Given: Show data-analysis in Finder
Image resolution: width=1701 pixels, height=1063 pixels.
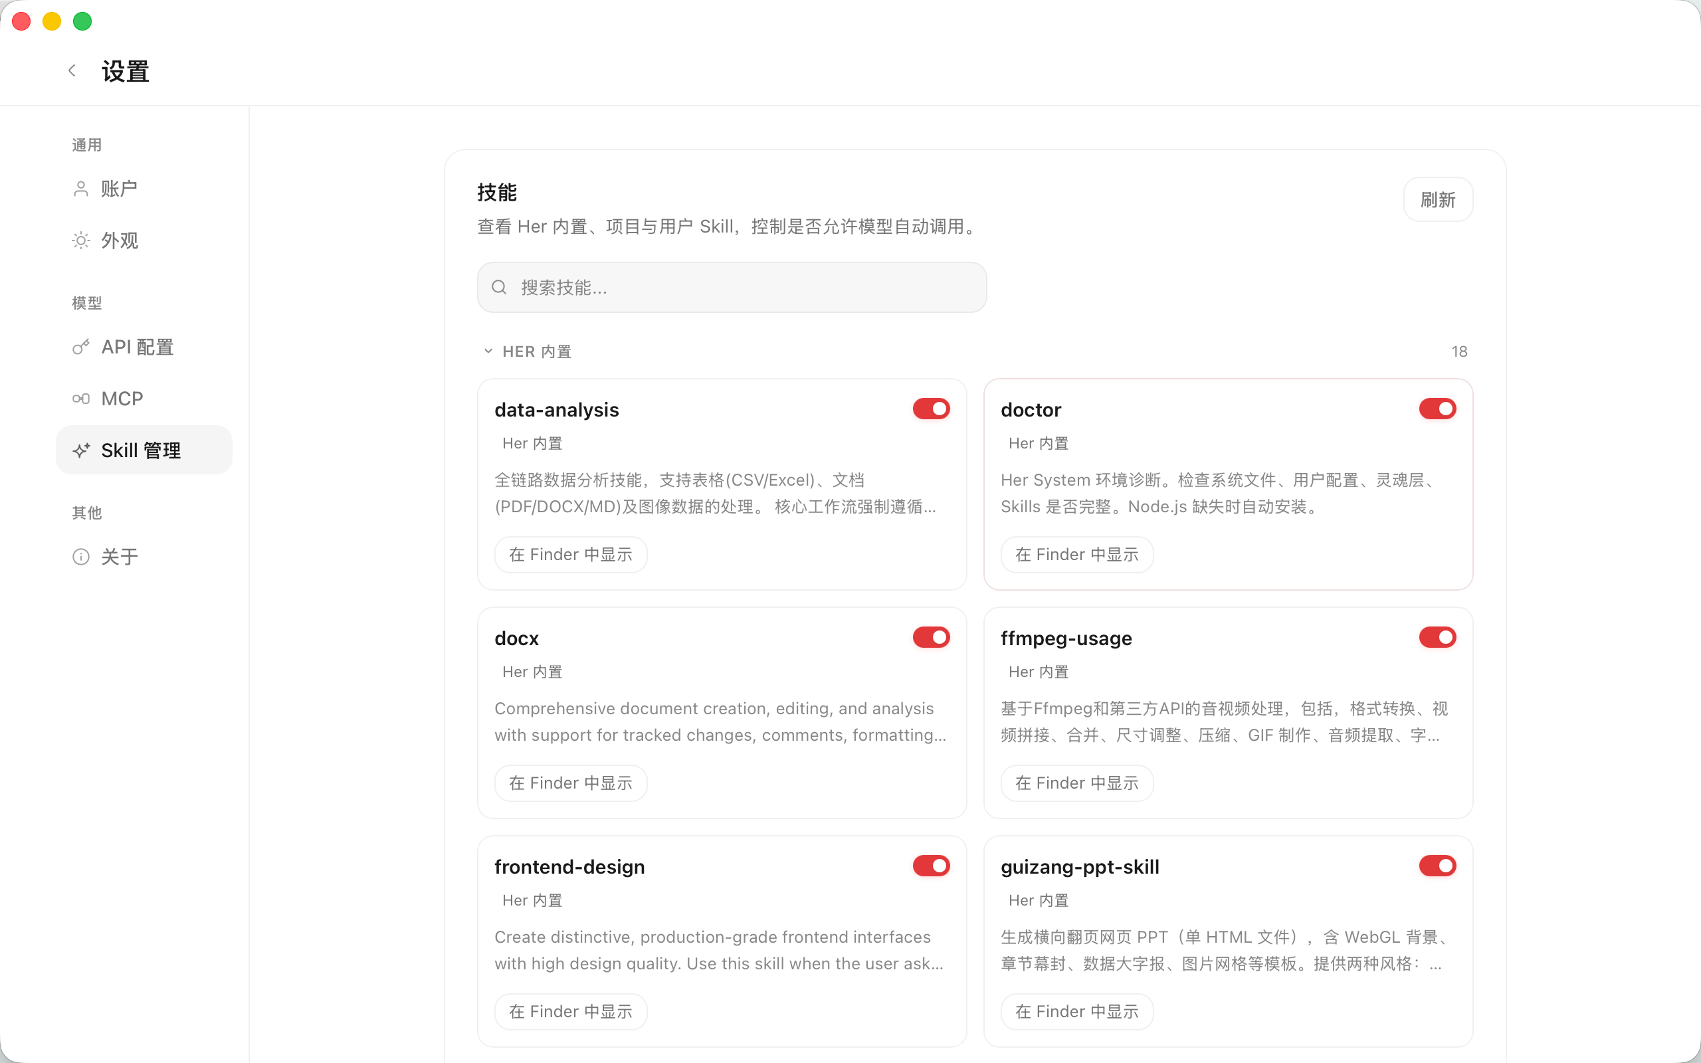Looking at the screenshot, I should point(571,555).
